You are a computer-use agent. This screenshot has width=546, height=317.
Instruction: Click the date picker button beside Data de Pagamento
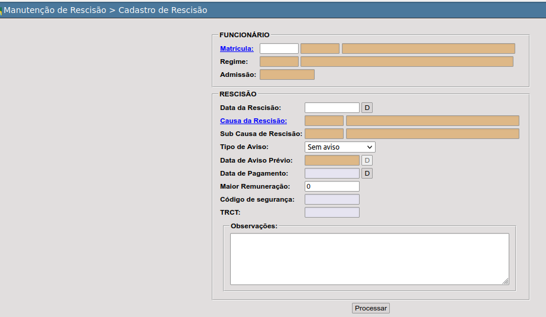coord(367,173)
